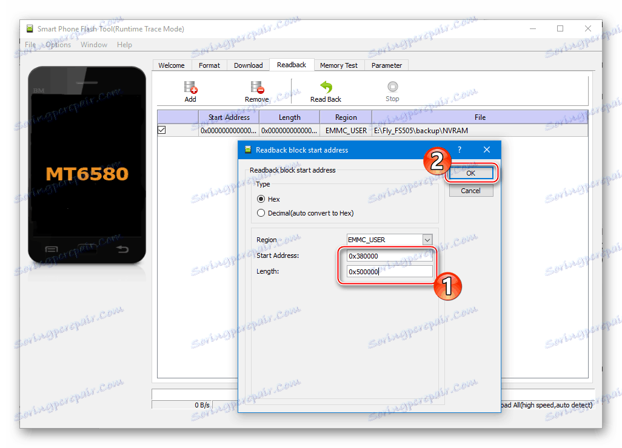The image size is (622, 448).
Task: Switch to the Download tab
Action: click(x=249, y=65)
